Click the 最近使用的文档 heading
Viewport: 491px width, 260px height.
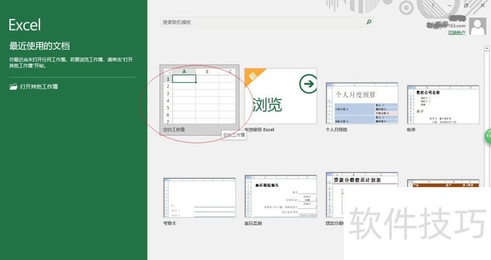(x=39, y=46)
